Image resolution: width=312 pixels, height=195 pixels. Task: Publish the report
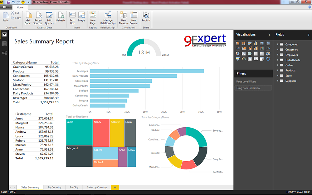(146, 17)
